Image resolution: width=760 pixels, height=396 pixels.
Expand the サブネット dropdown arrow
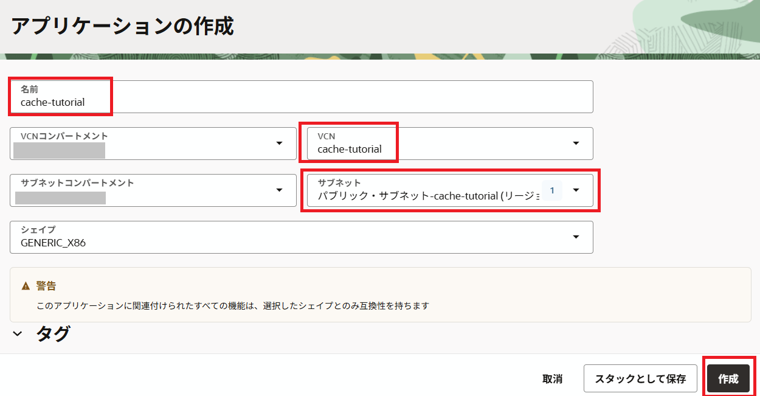[576, 190]
